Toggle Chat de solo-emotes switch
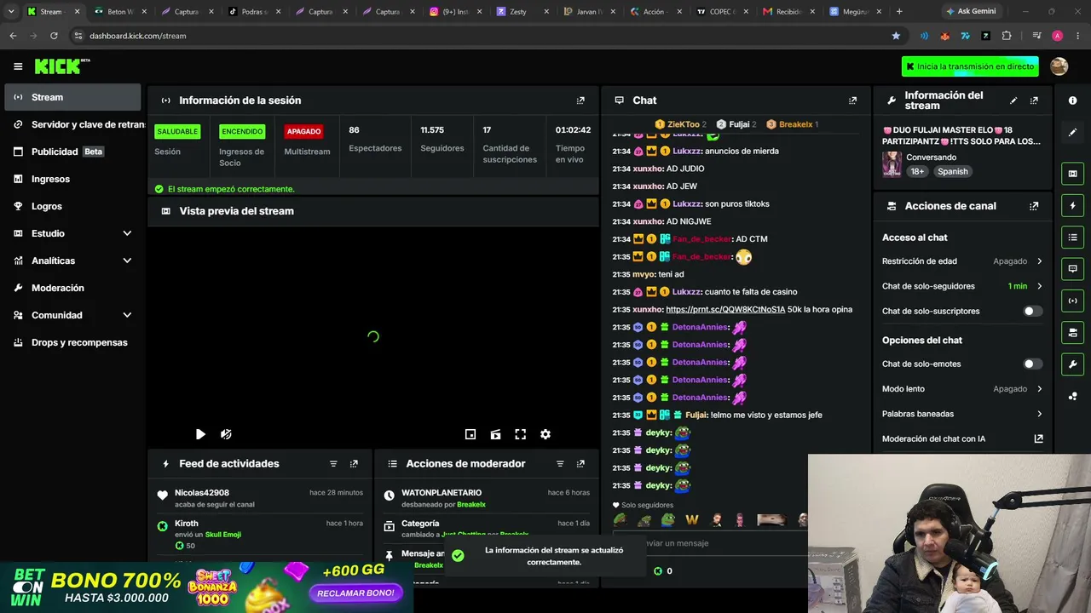This screenshot has width=1091, height=613. click(x=1032, y=364)
